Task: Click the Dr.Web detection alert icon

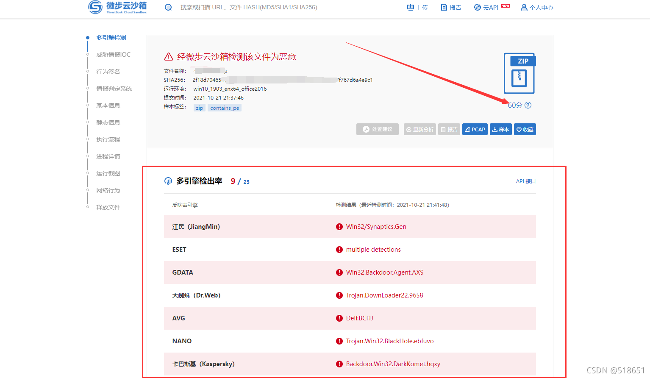Action: pyautogui.click(x=339, y=295)
